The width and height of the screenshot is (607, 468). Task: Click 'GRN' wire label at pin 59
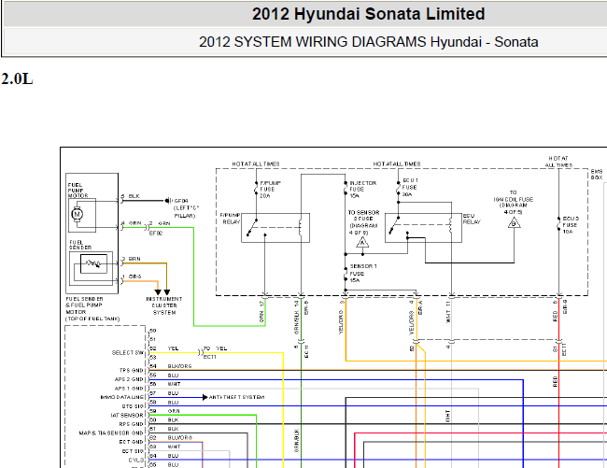point(174,411)
